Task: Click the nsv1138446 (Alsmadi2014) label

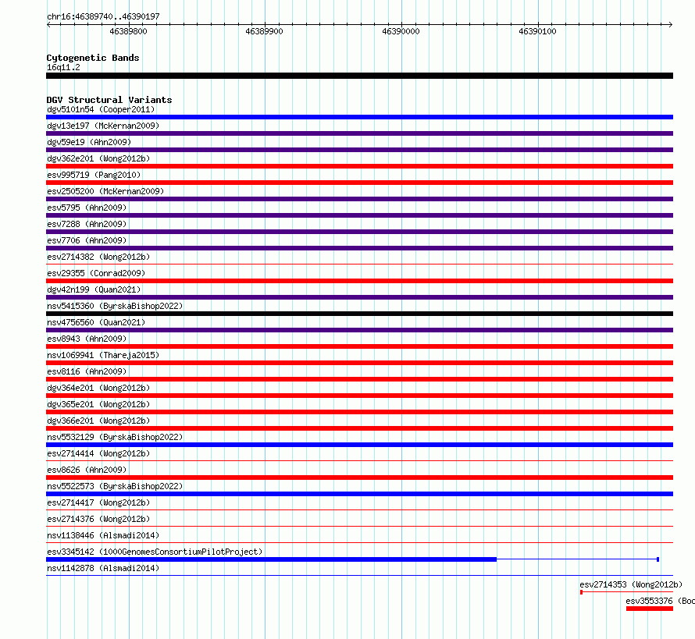Action: tap(103, 535)
